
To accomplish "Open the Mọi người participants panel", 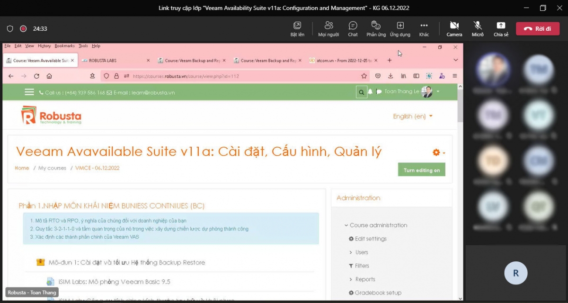I will [328, 29].
